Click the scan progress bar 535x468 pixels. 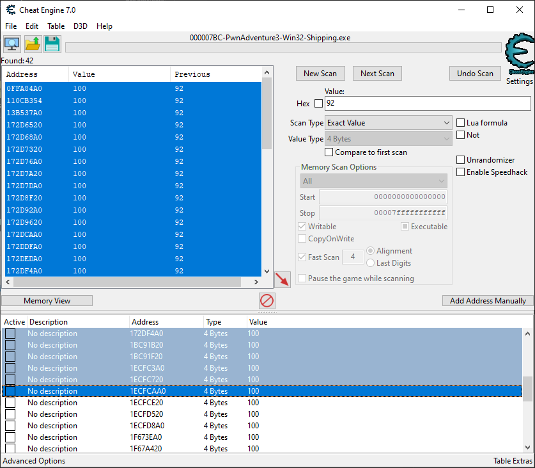coord(283,47)
